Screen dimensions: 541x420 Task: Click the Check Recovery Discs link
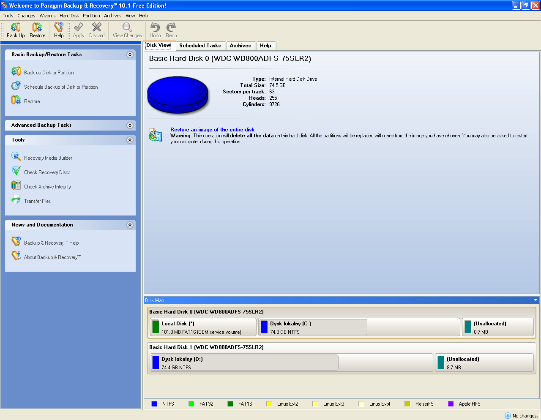click(x=47, y=172)
